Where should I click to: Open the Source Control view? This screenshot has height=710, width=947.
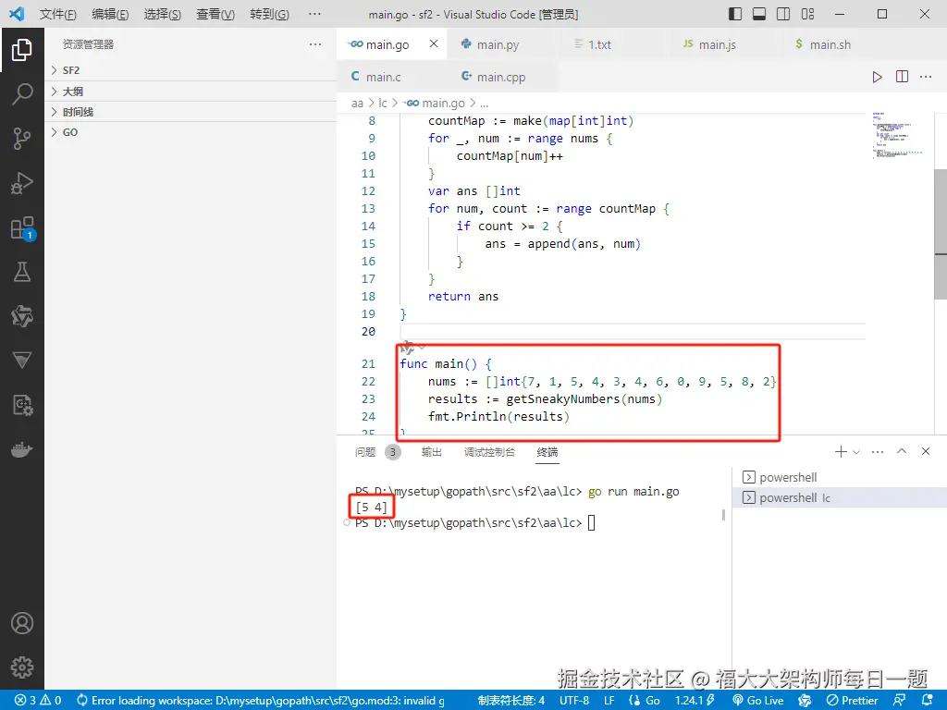click(22, 139)
